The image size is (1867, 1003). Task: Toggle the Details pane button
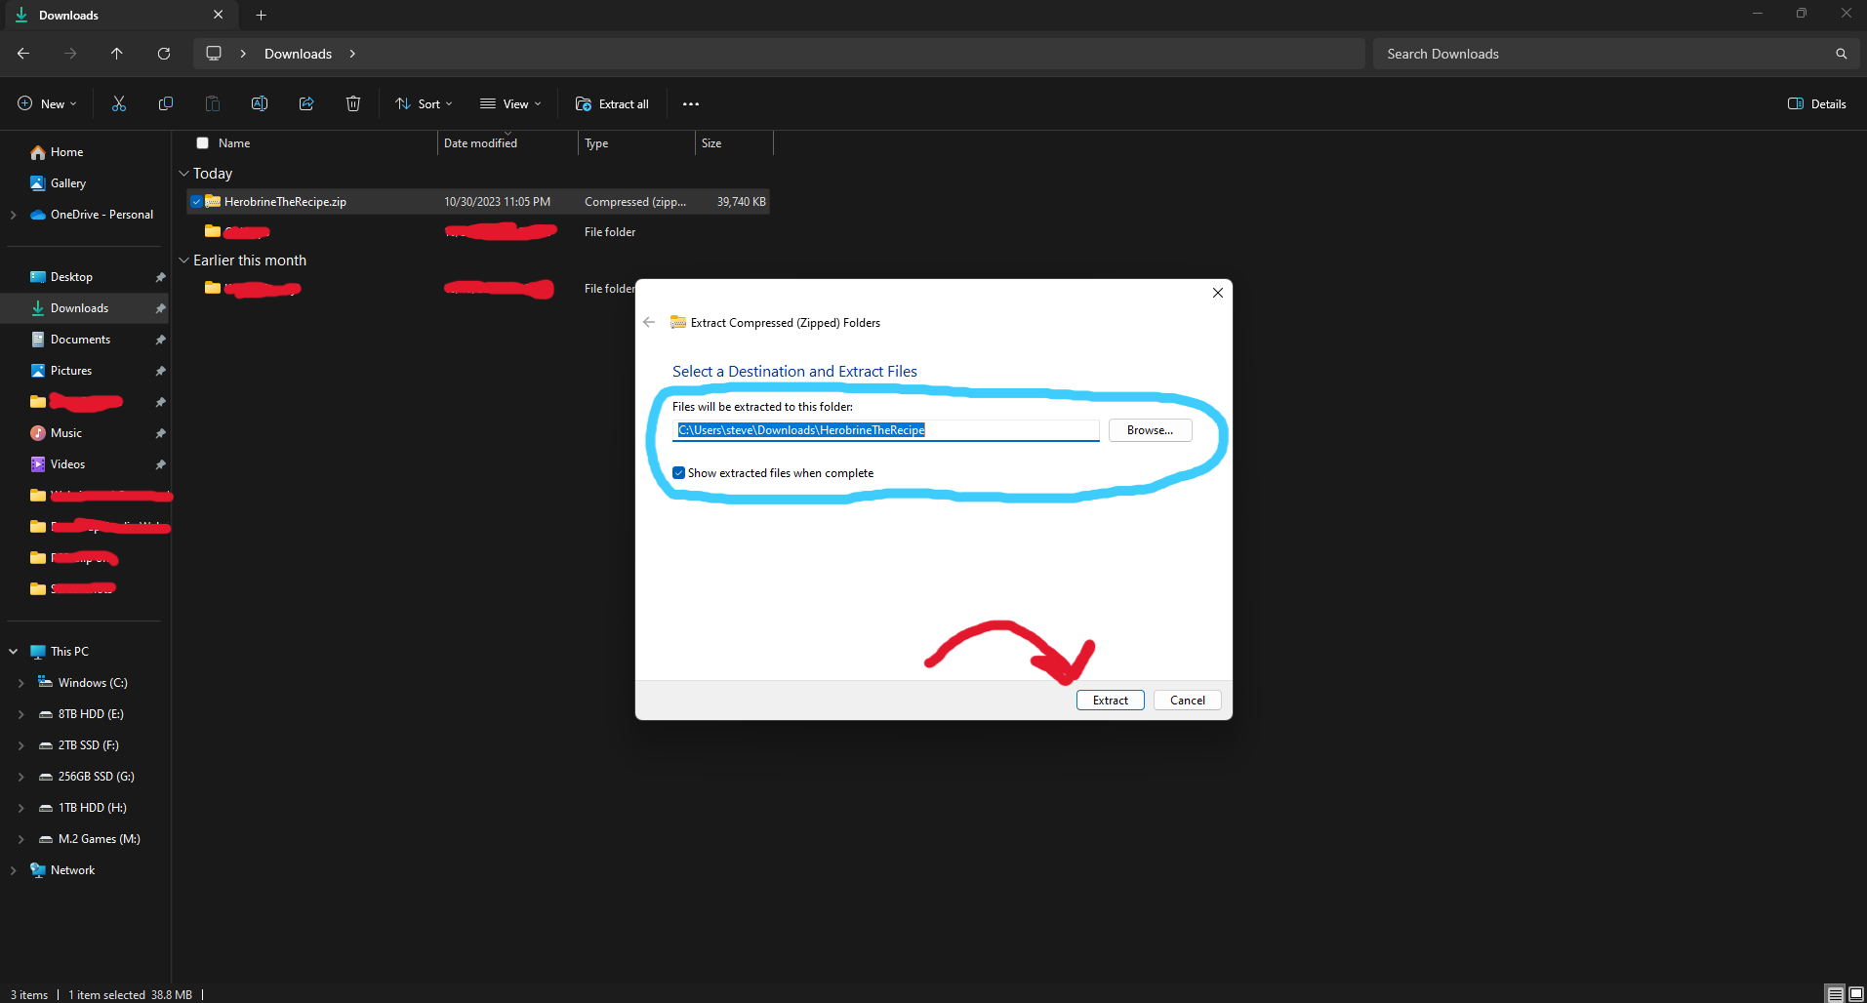point(1816,103)
